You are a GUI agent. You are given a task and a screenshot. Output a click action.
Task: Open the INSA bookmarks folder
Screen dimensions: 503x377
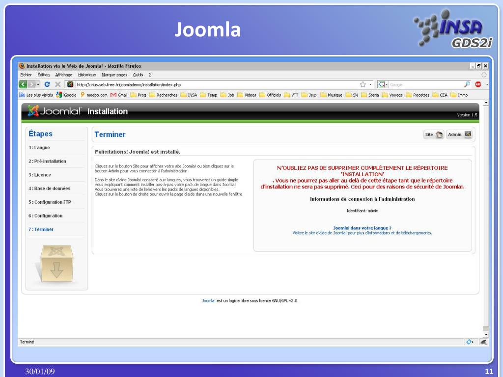point(189,95)
